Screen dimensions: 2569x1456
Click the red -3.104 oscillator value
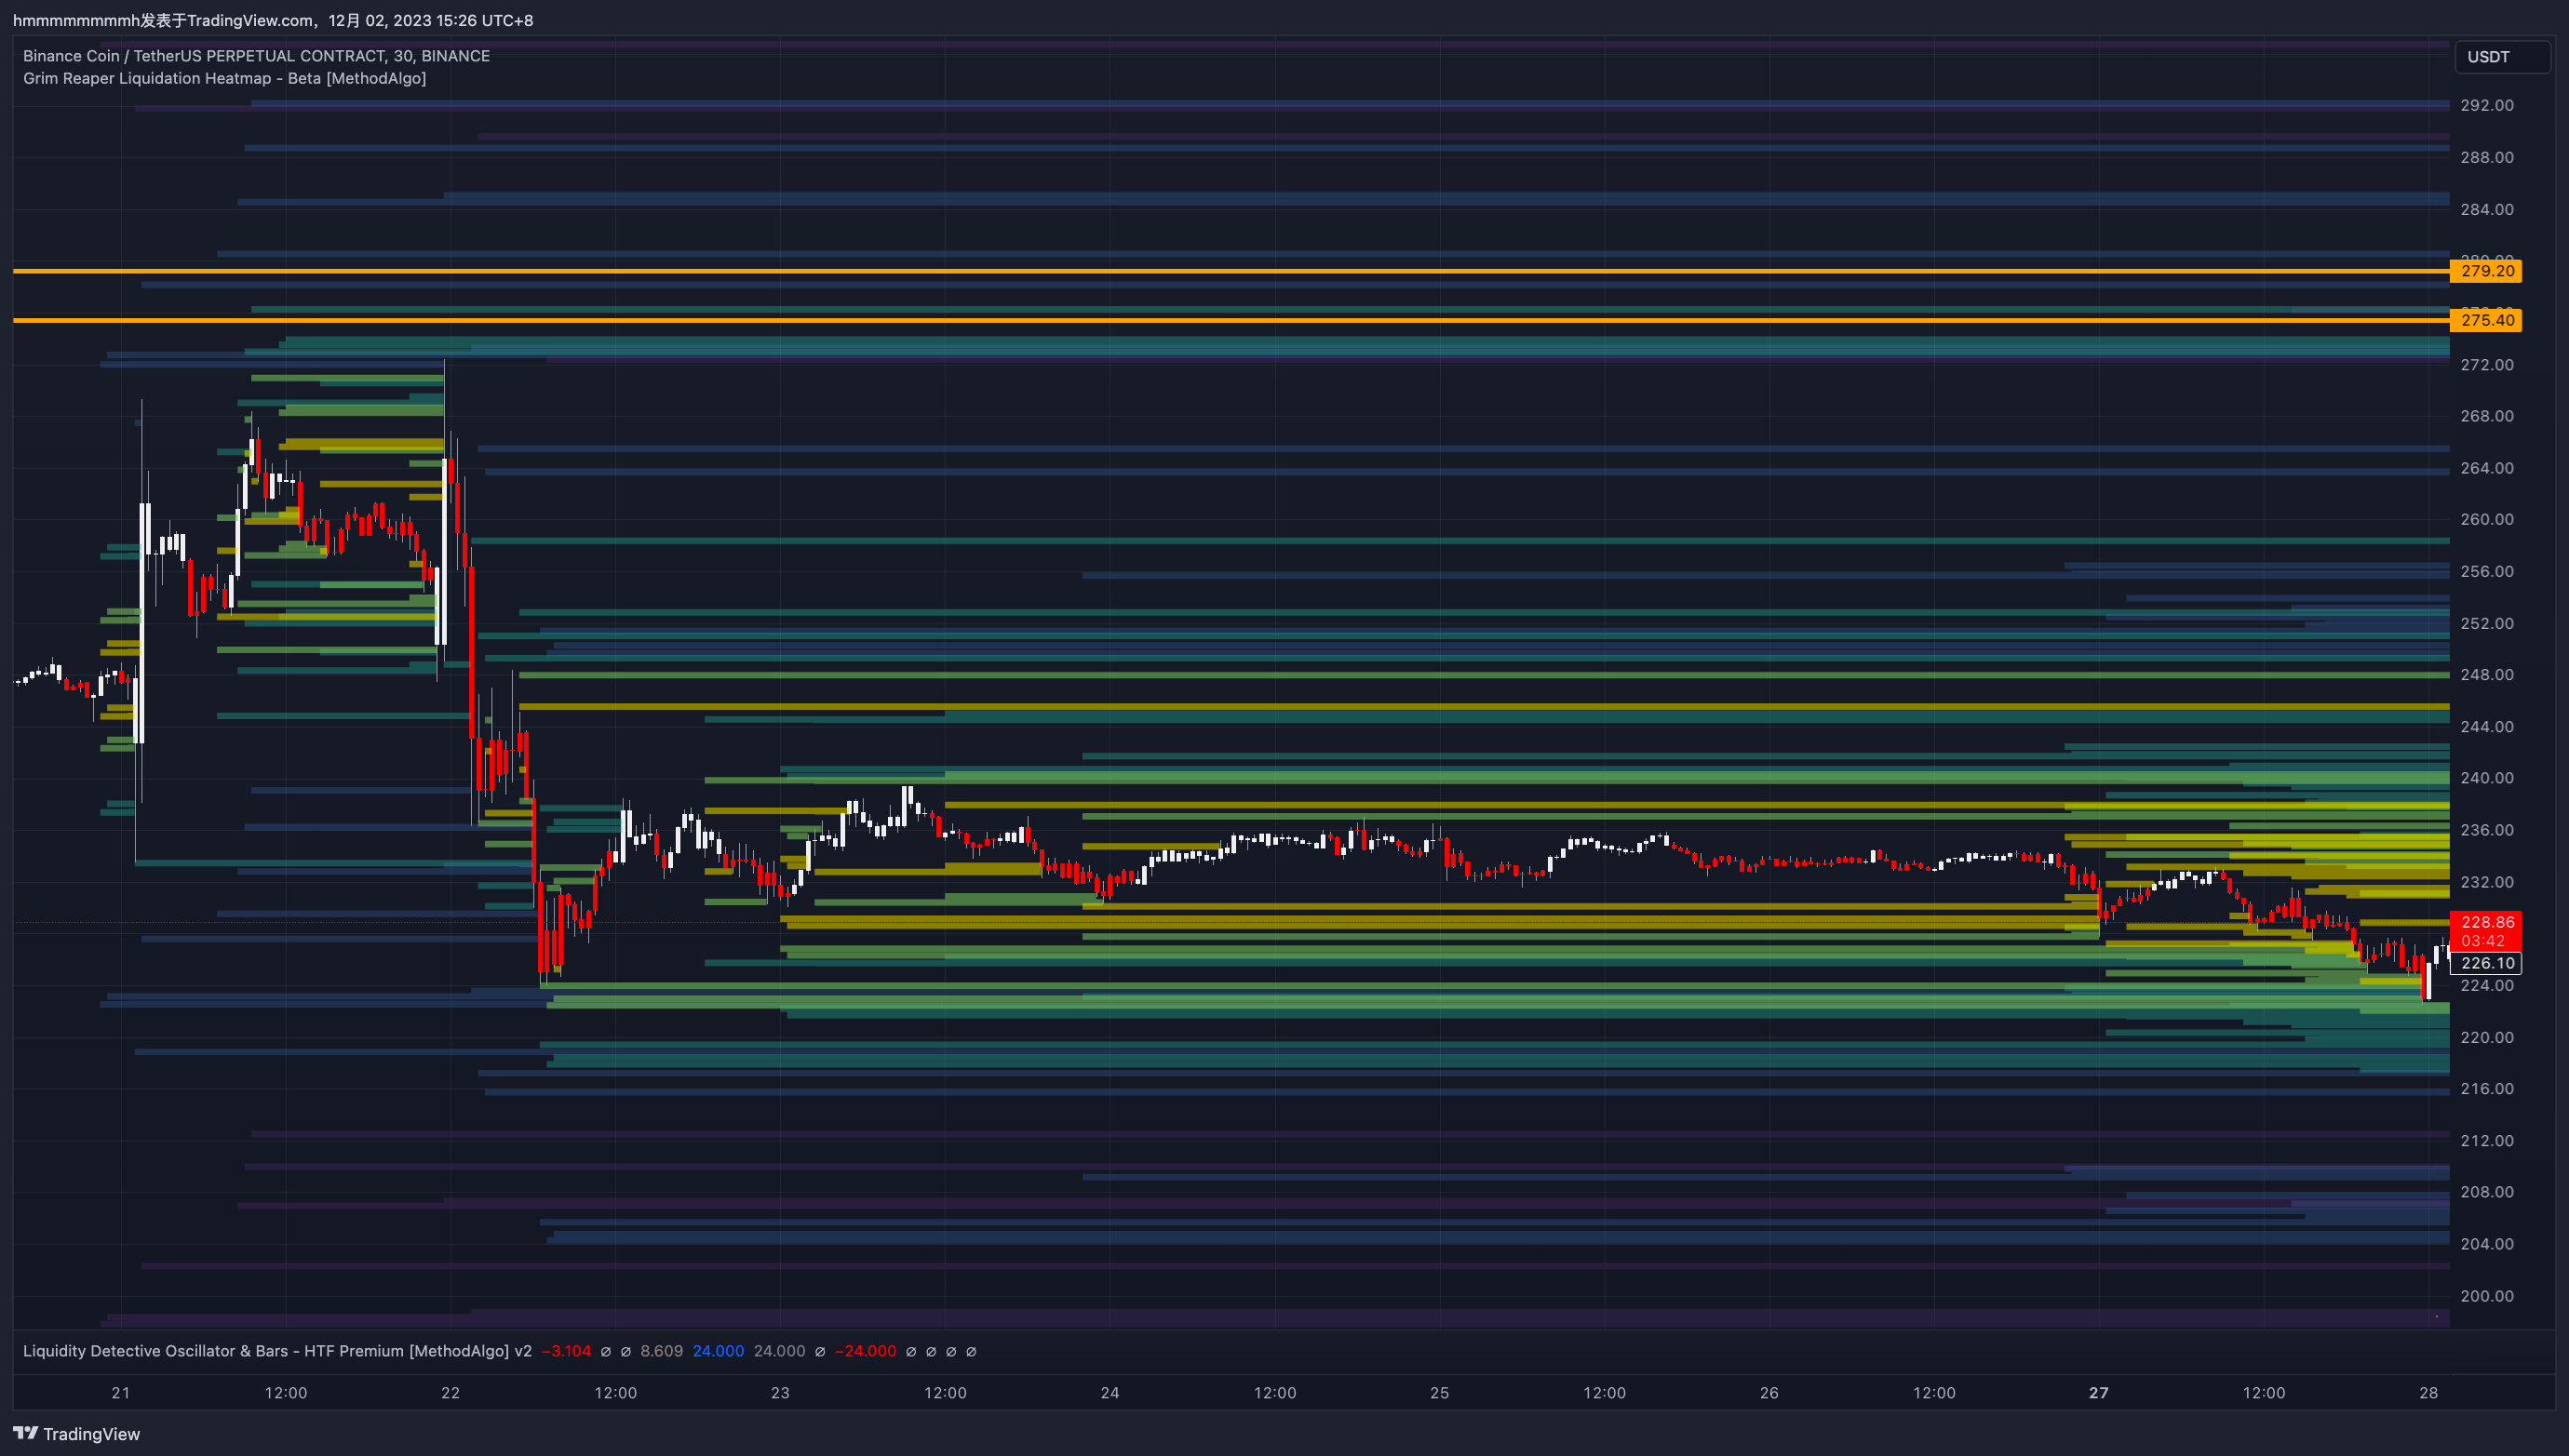coord(565,1351)
